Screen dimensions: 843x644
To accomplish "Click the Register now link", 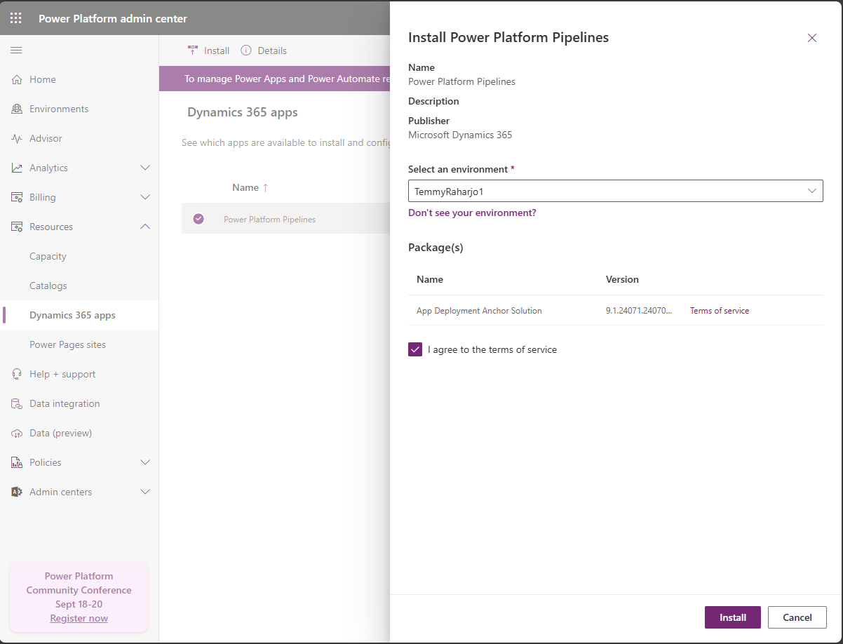I will tap(79, 618).
